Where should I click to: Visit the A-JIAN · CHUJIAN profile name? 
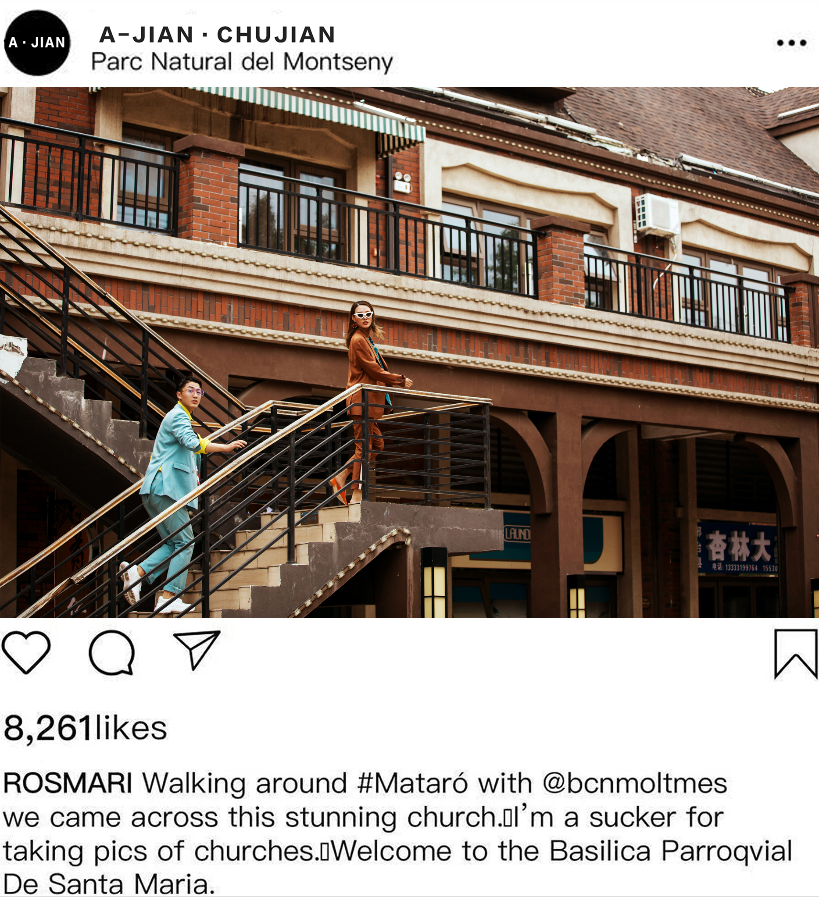pyautogui.click(x=217, y=35)
